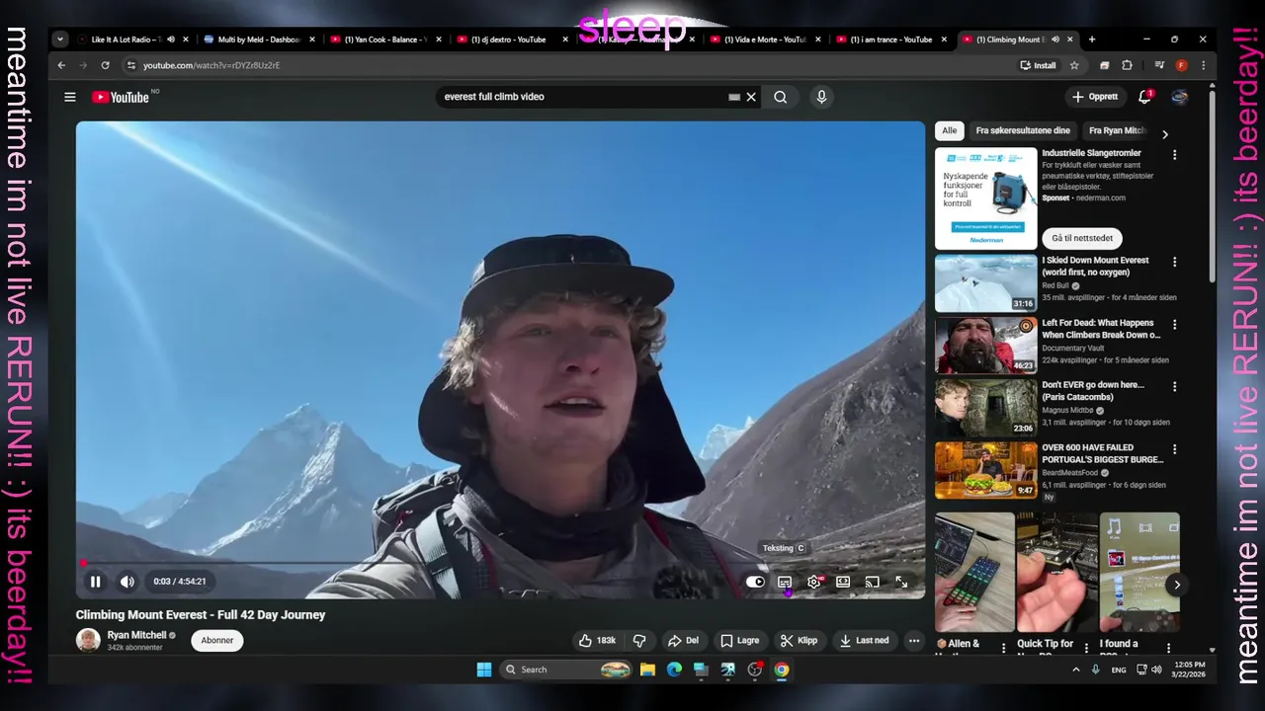Dislike the video
The width and height of the screenshot is (1265, 711).
(639, 640)
